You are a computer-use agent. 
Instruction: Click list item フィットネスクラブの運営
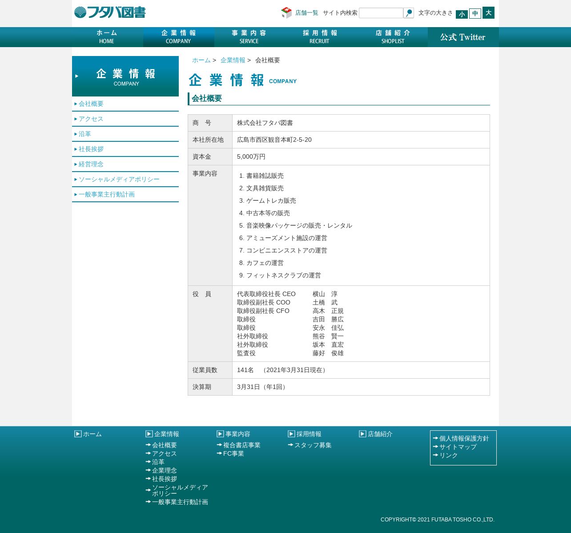[284, 275]
